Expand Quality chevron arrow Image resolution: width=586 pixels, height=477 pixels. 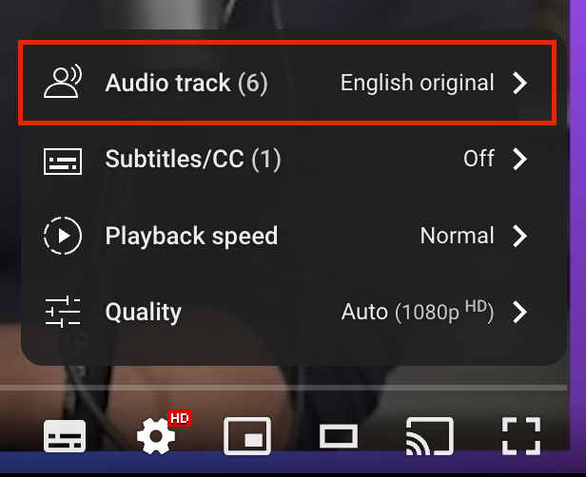pos(519,312)
